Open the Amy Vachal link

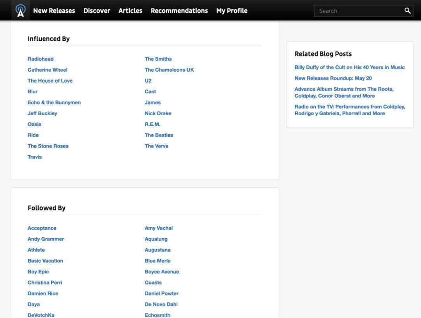pyautogui.click(x=159, y=228)
